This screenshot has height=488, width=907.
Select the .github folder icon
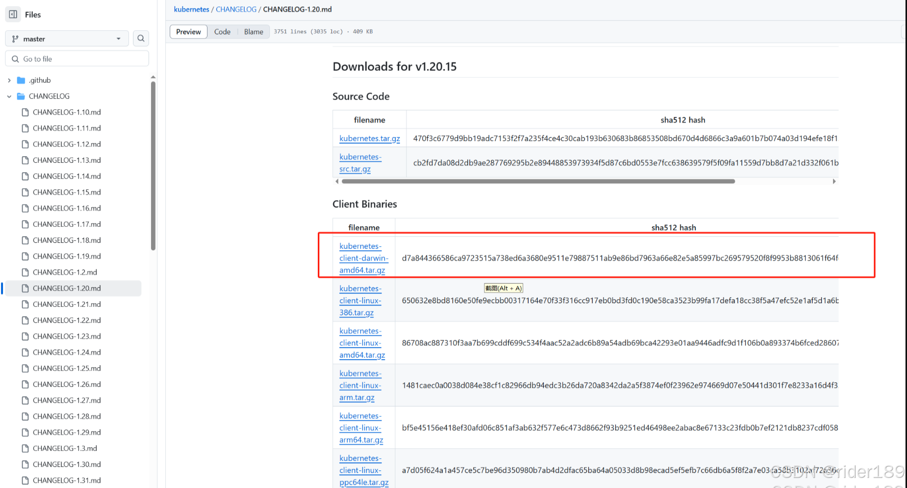click(21, 80)
